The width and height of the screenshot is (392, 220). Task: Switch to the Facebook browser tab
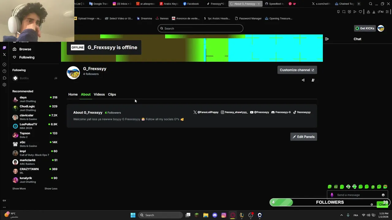[192, 4]
